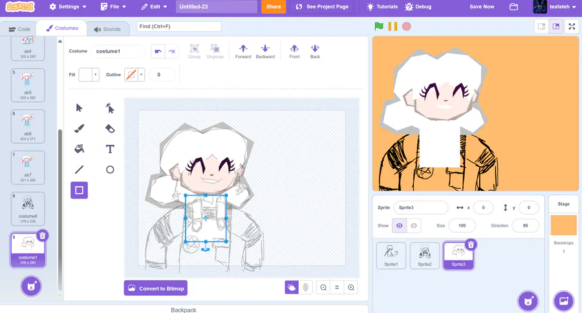Choose the Eraser tool
Screen dimensions: 582x313
click(x=110, y=129)
